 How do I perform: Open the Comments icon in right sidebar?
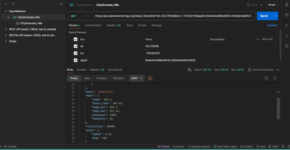click(287, 15)
